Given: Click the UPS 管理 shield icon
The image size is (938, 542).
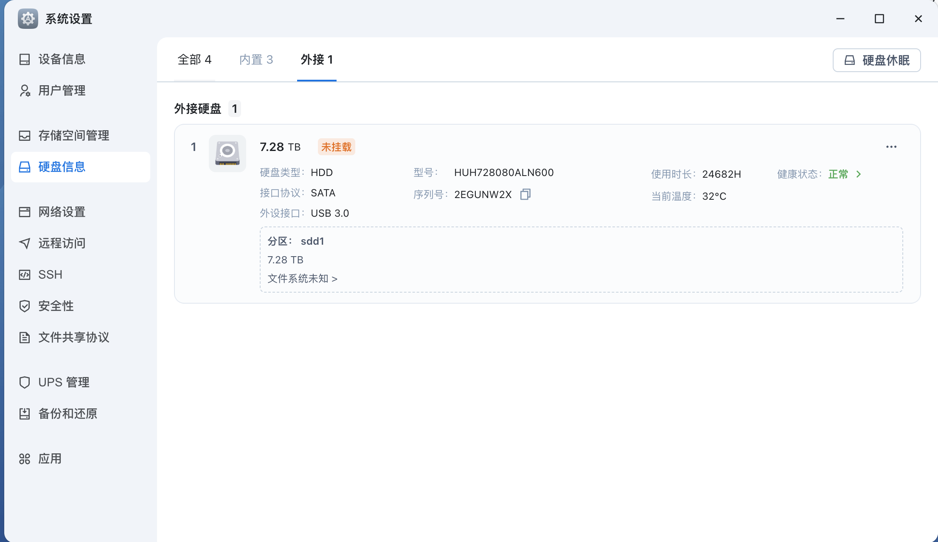Looking at the screenshot, I should click(x=25, y=382).
